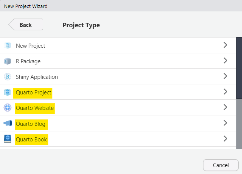Open Quarto Book via its chevron
242x174 pixels.
(x=225, y=138)
